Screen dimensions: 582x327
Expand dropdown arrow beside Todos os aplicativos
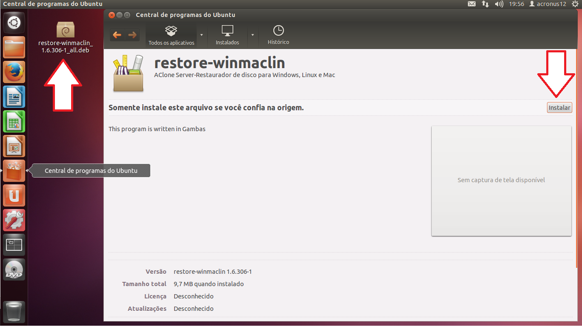[202, 35]
